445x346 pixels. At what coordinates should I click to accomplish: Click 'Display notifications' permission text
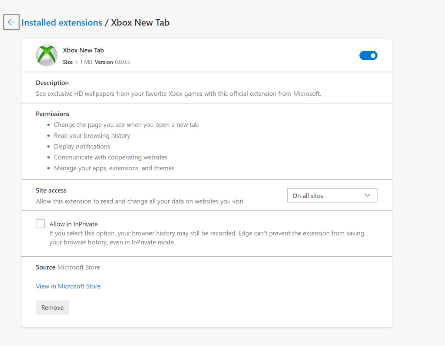[x=82, y=146]
